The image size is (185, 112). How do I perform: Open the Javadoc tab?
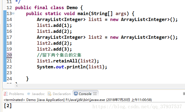click(x=38, y=94)
